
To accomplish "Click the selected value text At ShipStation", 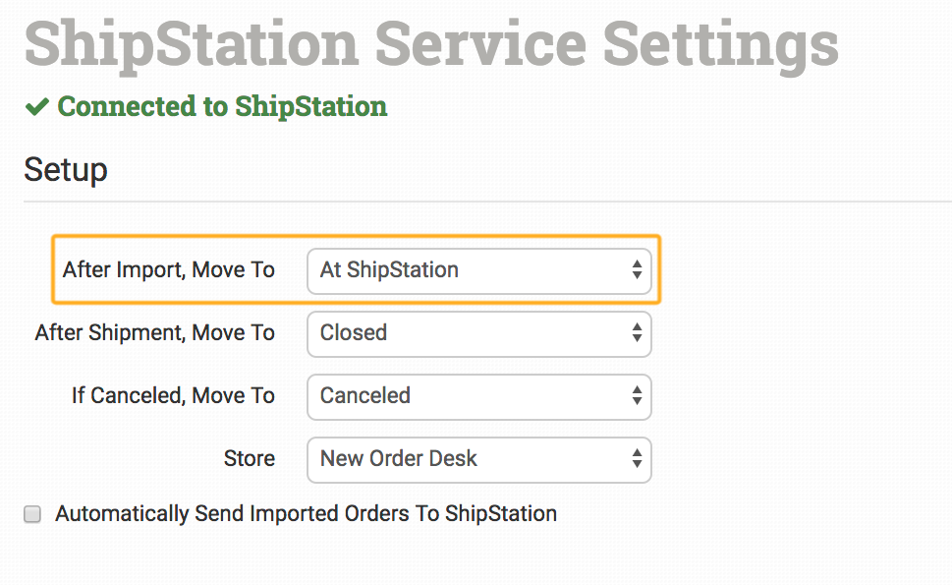I will click(389, 269).
